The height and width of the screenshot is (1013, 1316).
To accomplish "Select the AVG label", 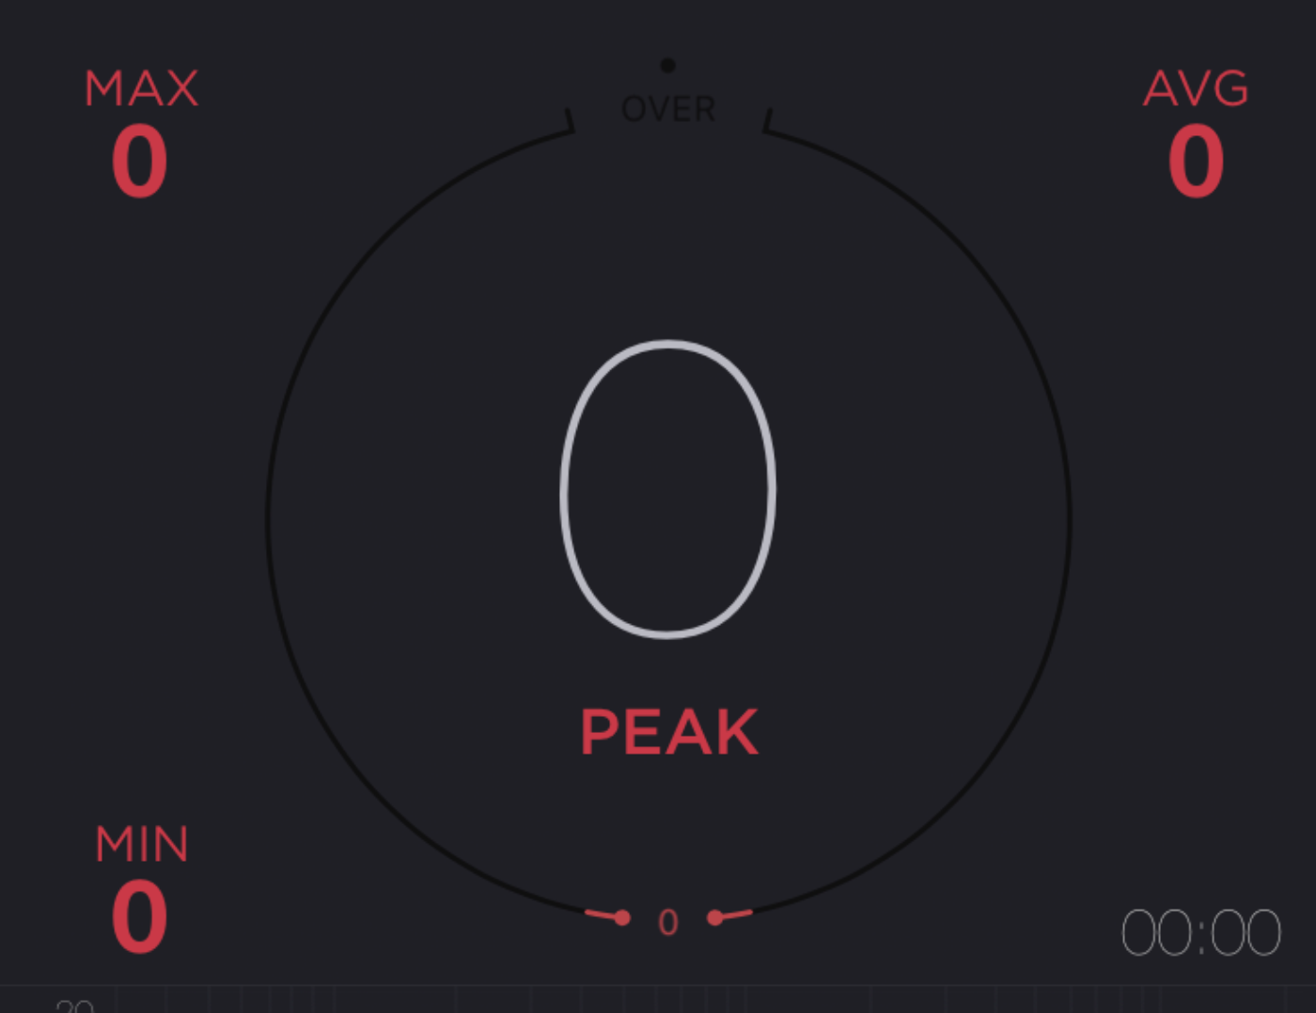I will pyautogui.click(x=1196, y=89).
